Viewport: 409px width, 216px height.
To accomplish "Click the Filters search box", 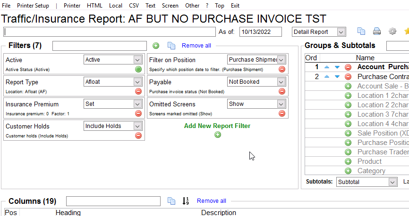I will coord(100,46).
